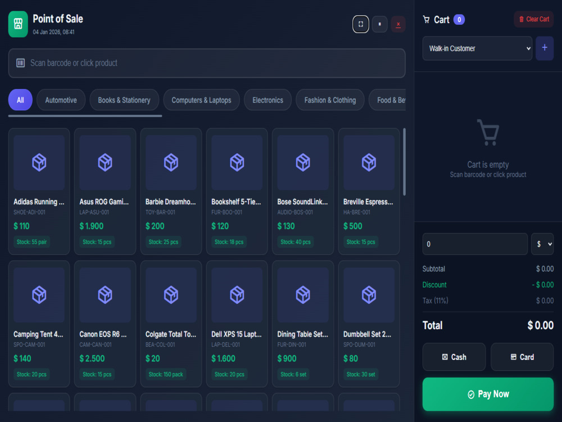Select the Dining Table Set product icon
This screenshot has height=422, width=562.
tap(303, 295)
